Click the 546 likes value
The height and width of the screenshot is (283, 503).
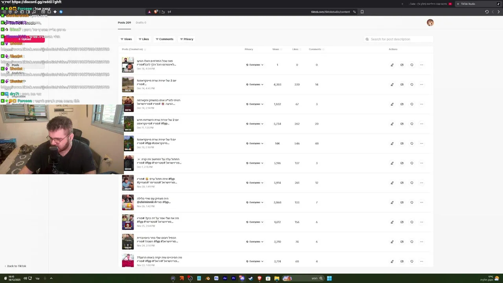point(297,143)
